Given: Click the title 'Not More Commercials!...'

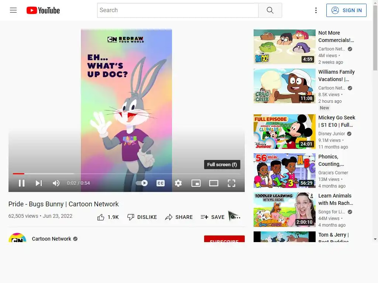Looking at the screenshot, I should click(x=336, y=36).
